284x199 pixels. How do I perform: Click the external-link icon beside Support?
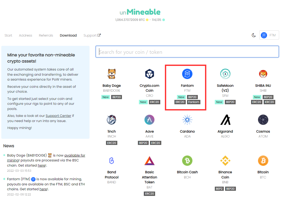99,35
